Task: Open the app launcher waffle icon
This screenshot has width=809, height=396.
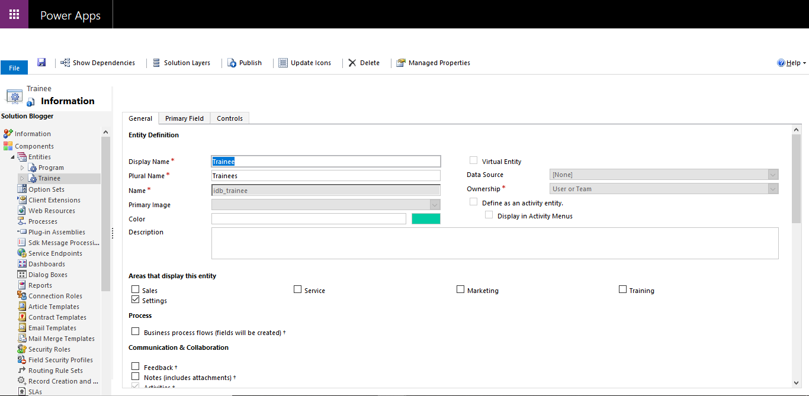Action: 14,14
